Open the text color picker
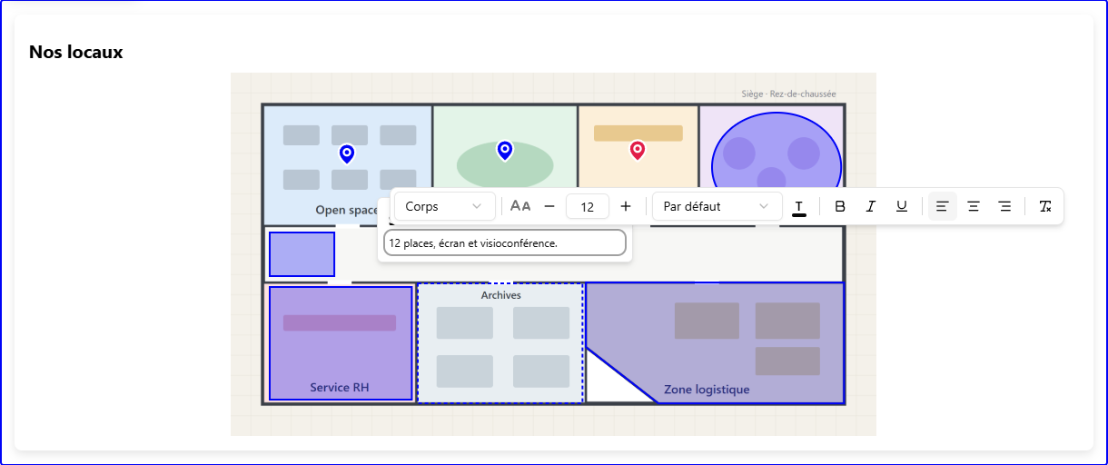Viewport: 1108px width, 465px height. (799, 207)
